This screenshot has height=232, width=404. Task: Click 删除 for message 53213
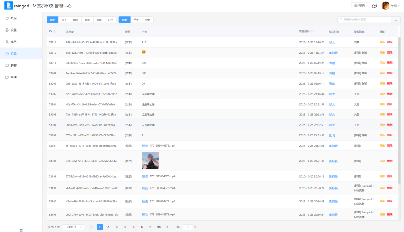coord(390,42)
